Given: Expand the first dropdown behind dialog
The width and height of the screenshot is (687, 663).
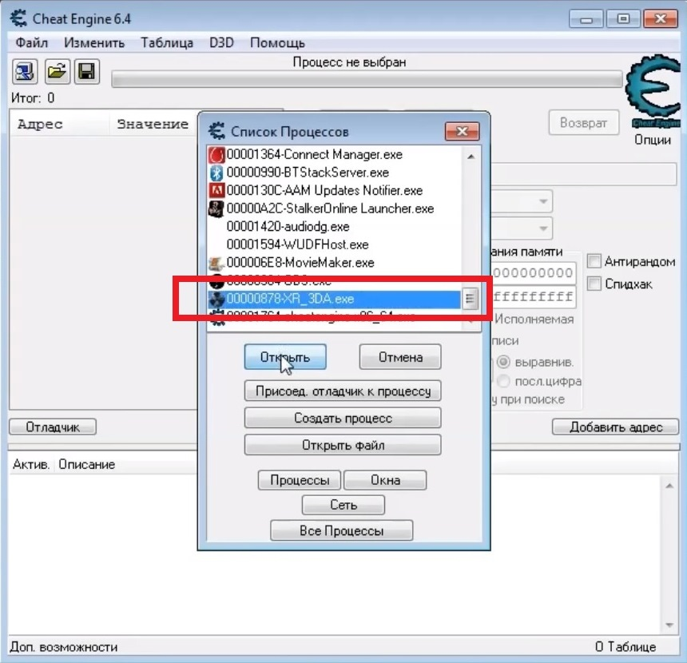Looking at the screenshot, I should pos(543,201).
